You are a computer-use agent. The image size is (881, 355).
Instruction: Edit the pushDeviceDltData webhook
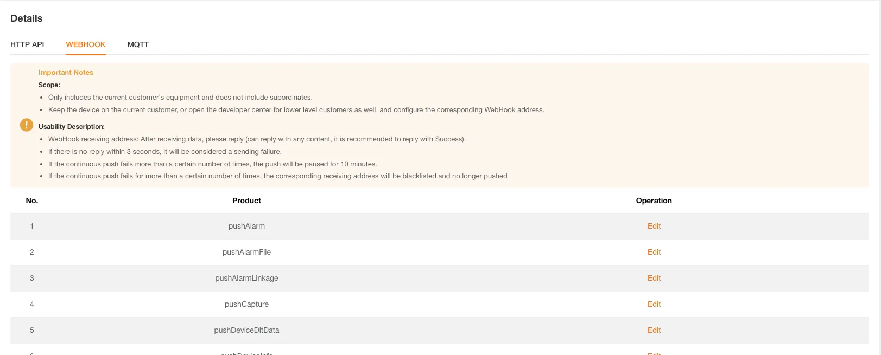coord(654,330)
